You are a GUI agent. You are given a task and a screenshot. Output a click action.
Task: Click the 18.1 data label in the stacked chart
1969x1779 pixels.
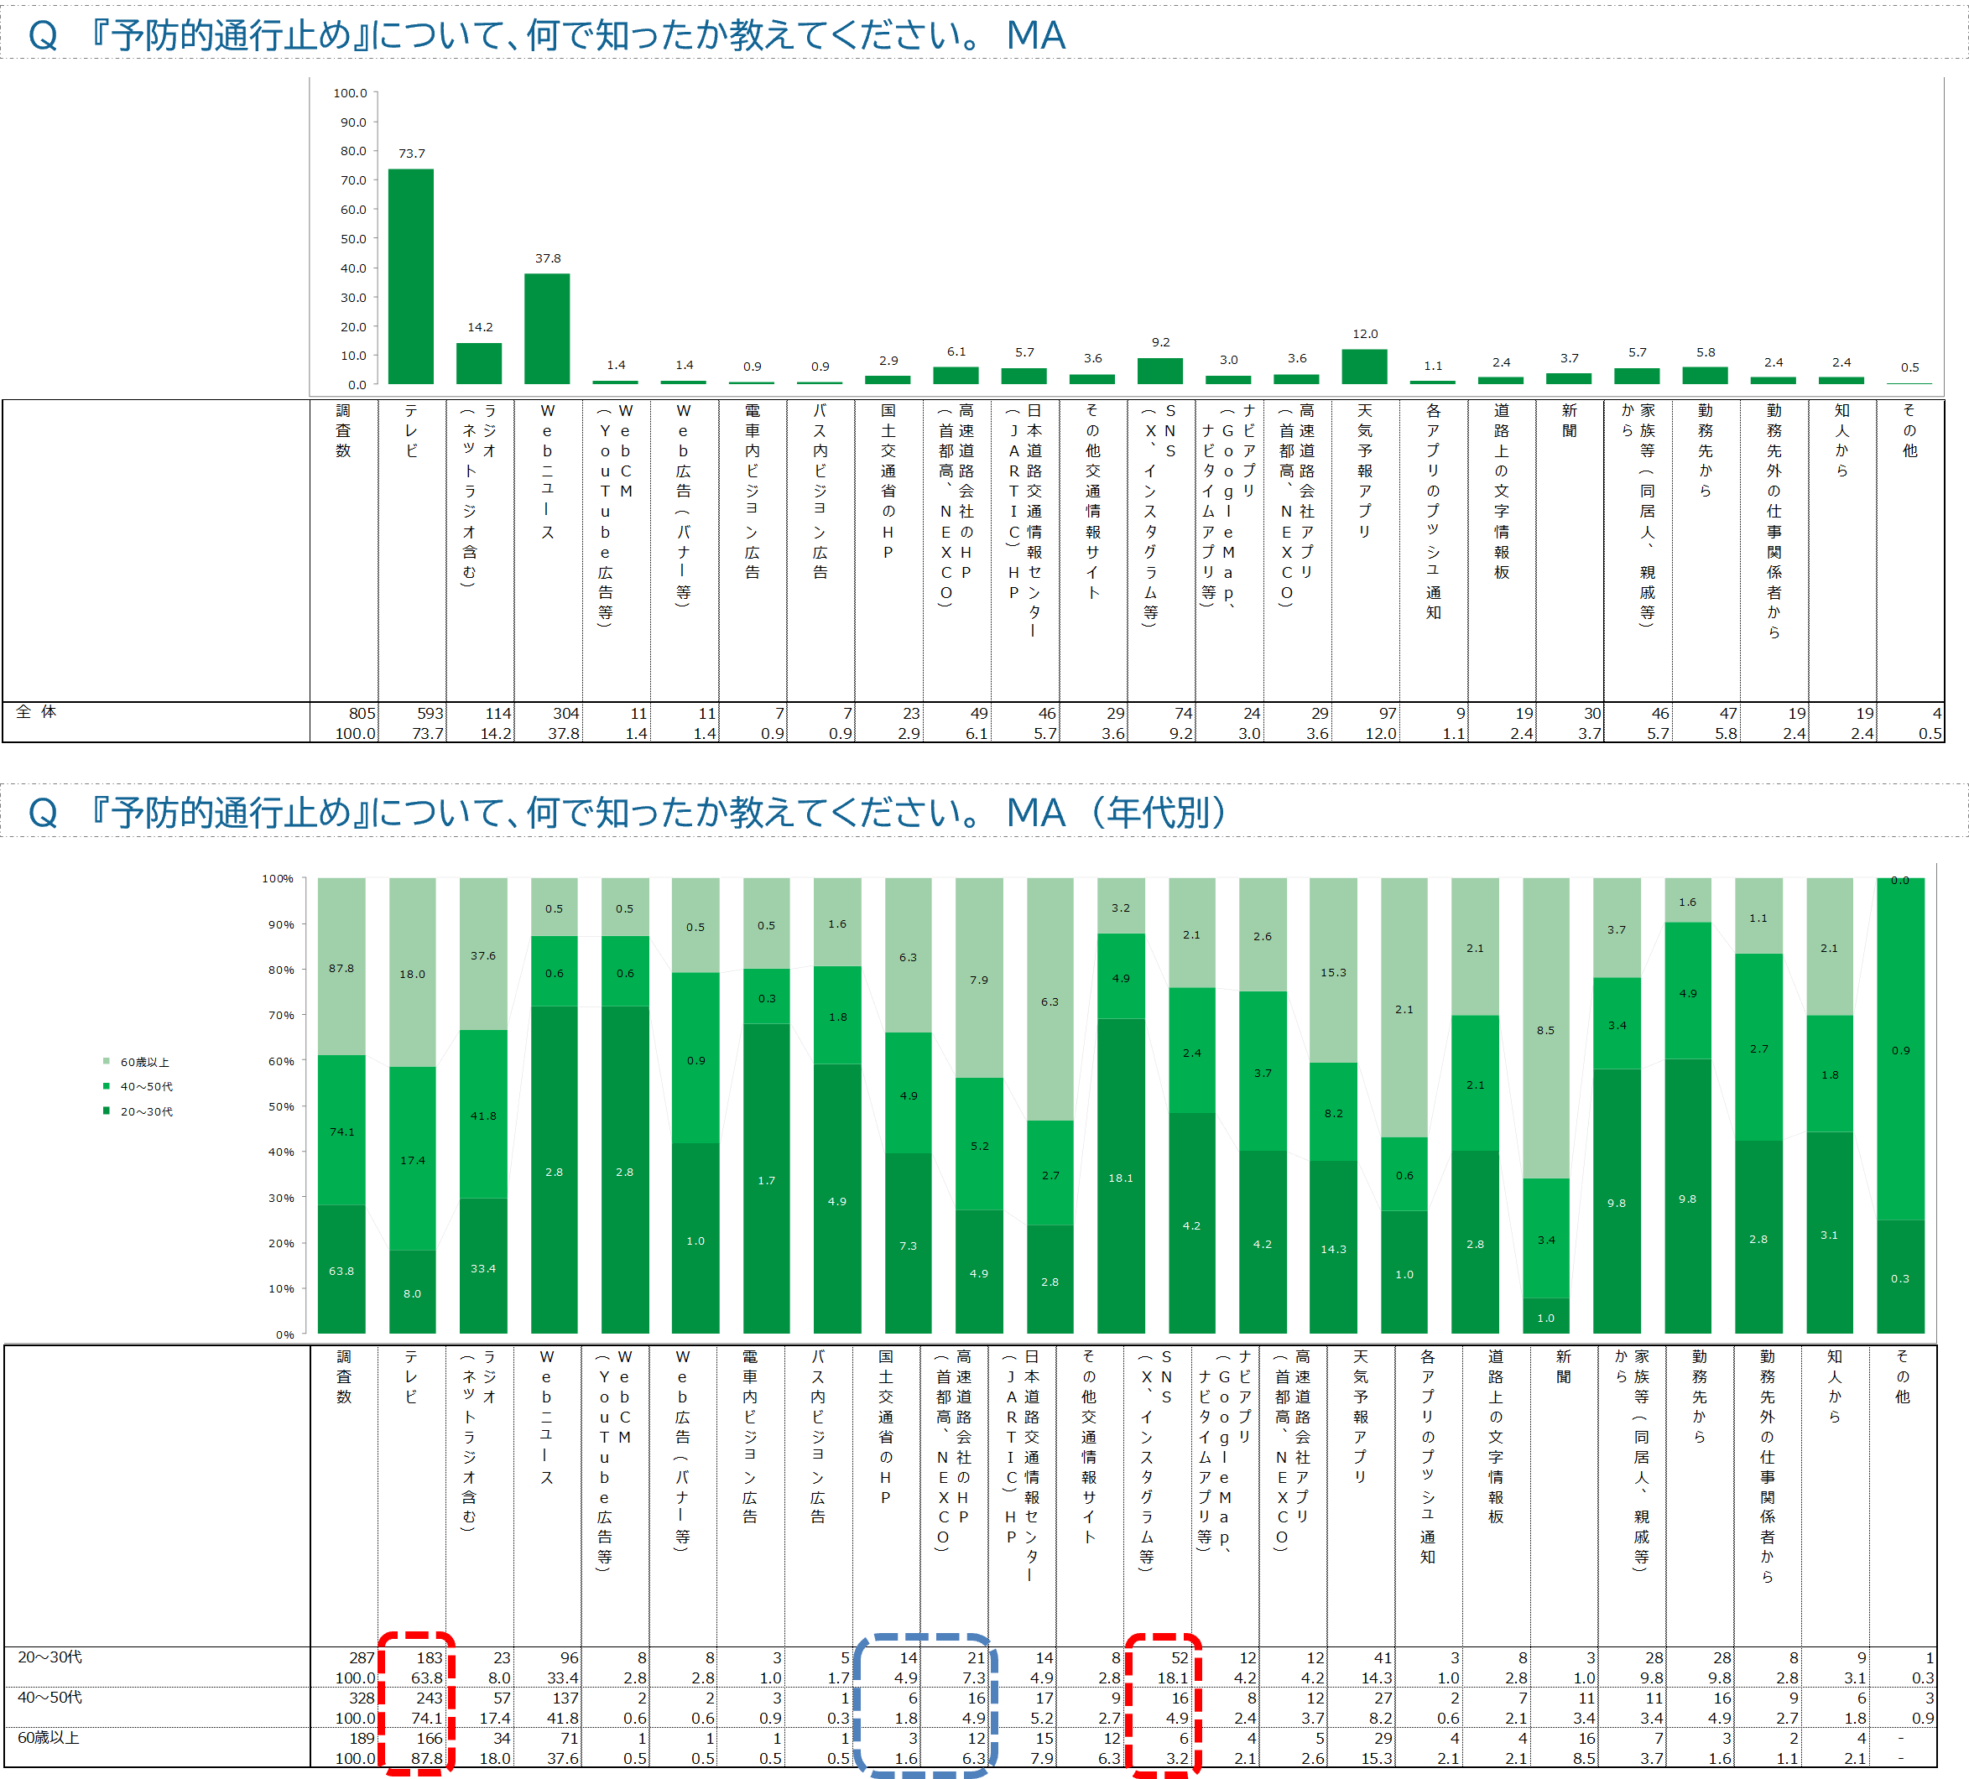(1120, 1178)
